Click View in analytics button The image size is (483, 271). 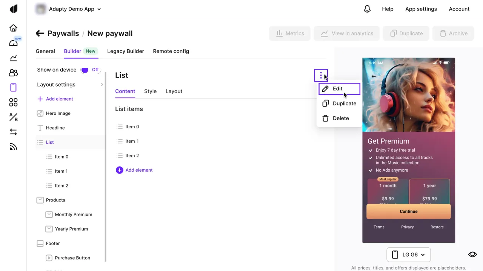[347, 33]
